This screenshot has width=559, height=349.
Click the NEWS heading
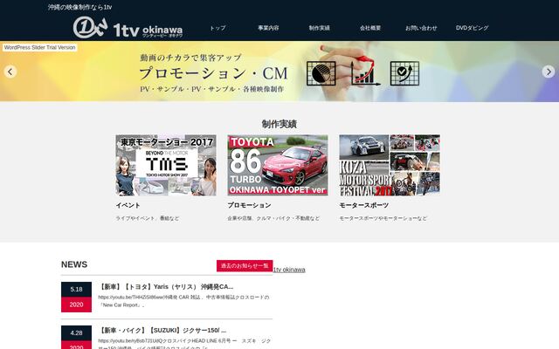click(x=74, y=264)
